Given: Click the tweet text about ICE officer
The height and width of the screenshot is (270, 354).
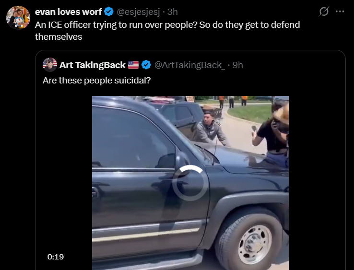Looking at the screenshot, I should [167, 31].
